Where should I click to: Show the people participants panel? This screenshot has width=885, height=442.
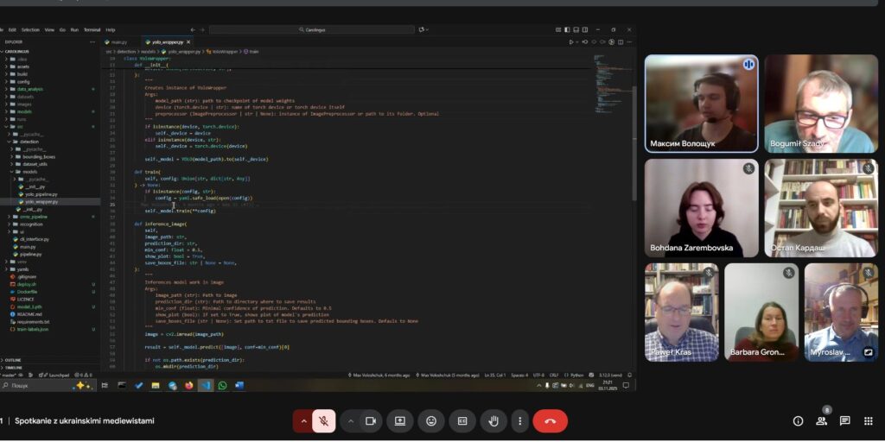[821, 421]
